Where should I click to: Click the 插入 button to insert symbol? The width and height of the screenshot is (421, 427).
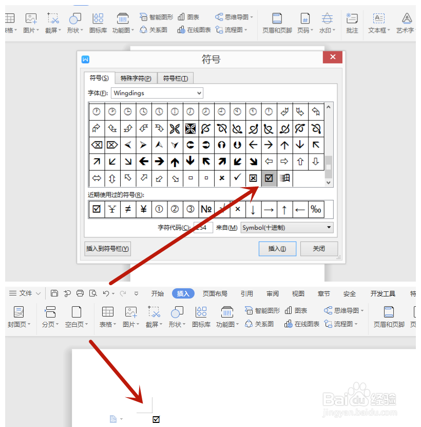(277, 248)
